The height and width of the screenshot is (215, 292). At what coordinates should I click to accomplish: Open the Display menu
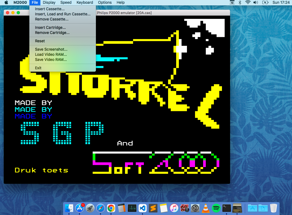pos(49,2)
